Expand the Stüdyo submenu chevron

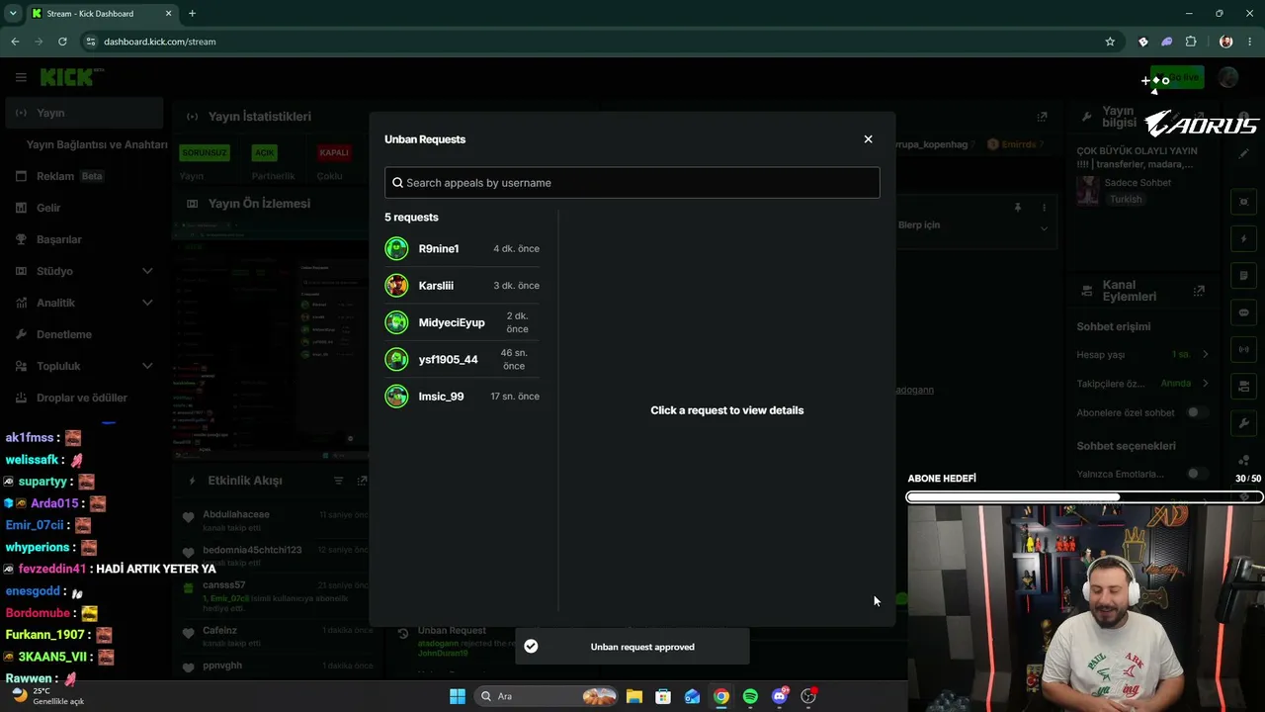[x=147, y=271]
